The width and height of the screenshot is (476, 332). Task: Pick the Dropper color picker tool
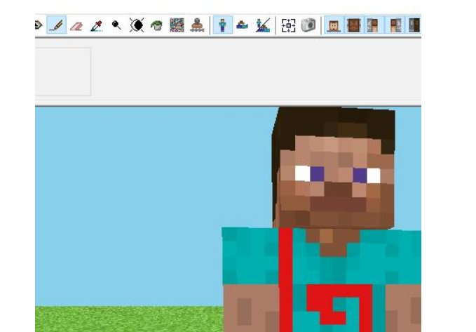point(96,25)
